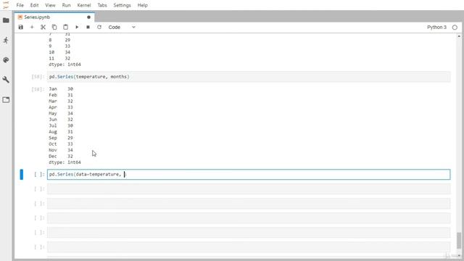Open the Kernel menu
464x261 pixels.
tap(84, 5)
